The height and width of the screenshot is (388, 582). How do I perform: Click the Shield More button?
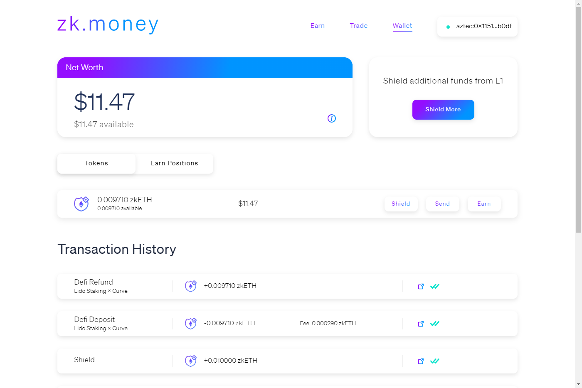[x=443, y=110]
